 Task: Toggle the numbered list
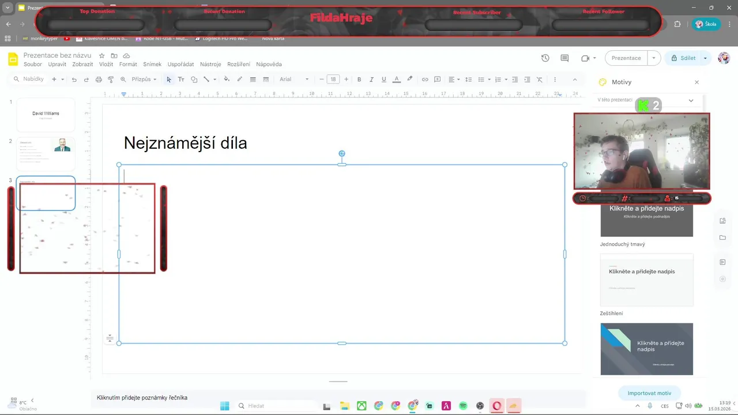(498, 80)
